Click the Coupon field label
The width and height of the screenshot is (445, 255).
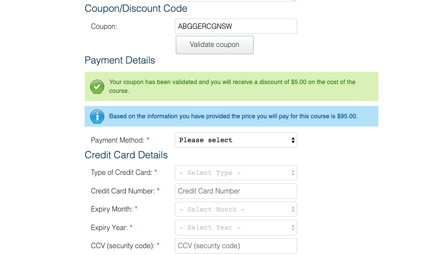pyautogui.click(x=104, y=26)
